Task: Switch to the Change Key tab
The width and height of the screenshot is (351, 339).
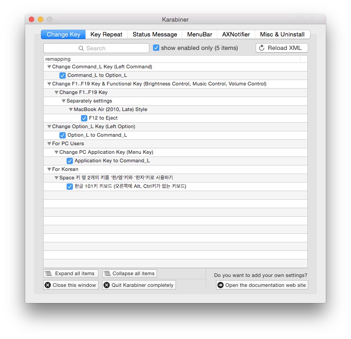Action: (x=63, y=35)
